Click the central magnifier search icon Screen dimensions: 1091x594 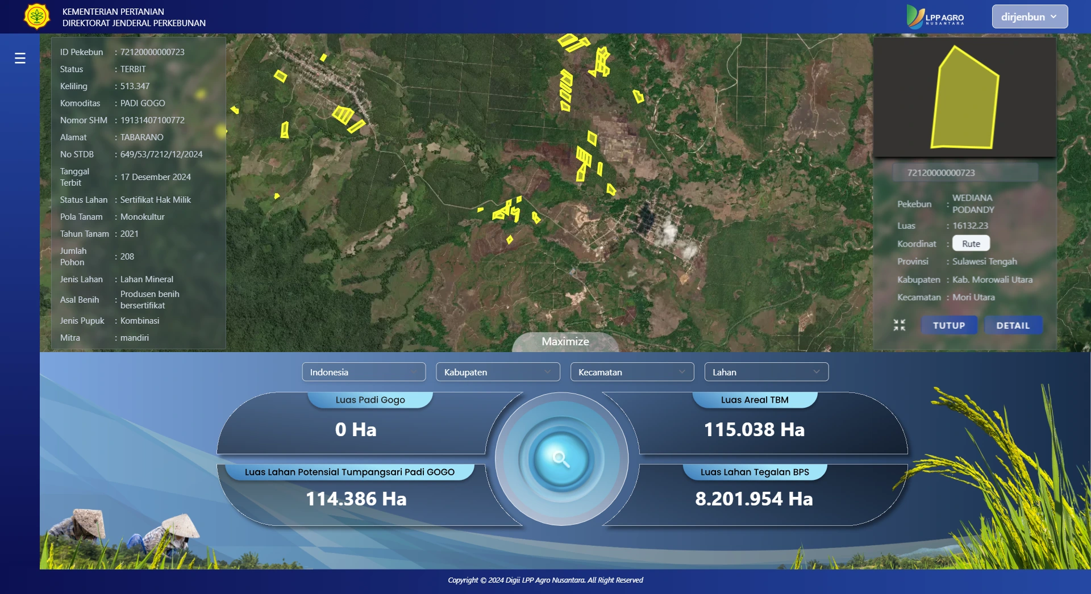coord(563,459)
